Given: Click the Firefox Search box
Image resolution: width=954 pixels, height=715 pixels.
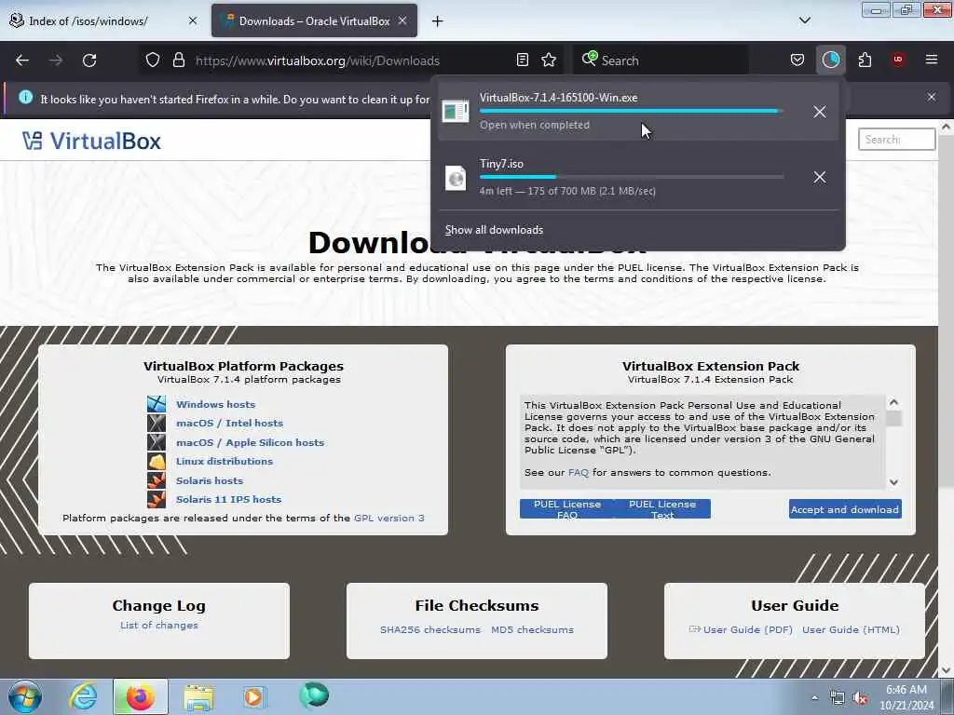Looking at the screenshot, I should (x=662, y=61).
